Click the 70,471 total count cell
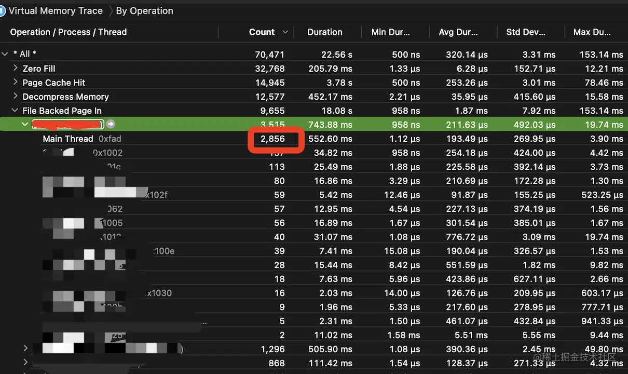 [270, 55]
